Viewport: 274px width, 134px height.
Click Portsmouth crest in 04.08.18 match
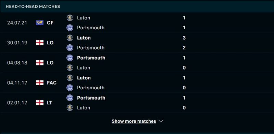point(70,58)
